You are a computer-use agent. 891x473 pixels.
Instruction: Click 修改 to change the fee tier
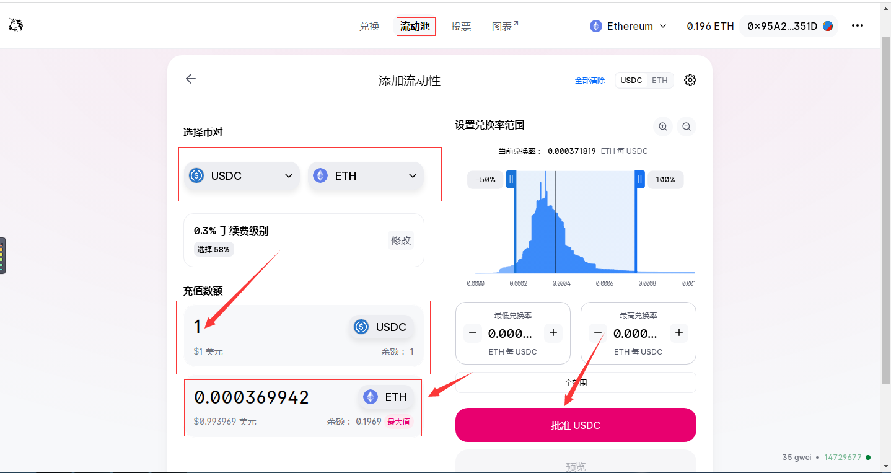(401, 241)
